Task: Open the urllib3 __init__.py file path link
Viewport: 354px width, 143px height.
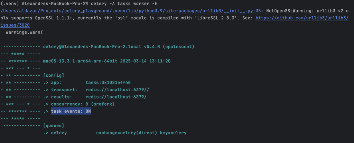Action: pos(131,11)
